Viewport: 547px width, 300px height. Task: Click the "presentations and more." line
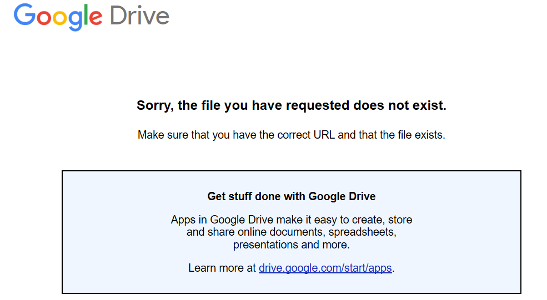click(x=291, y=245)
